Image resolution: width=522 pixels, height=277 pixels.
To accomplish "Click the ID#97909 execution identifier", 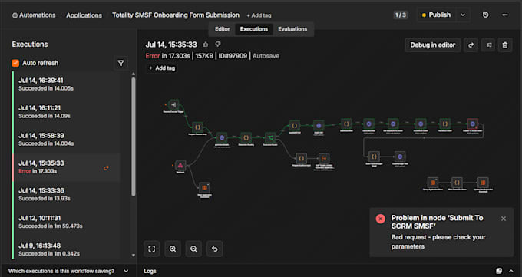I will pyautogui.click(x=233, y=56).
